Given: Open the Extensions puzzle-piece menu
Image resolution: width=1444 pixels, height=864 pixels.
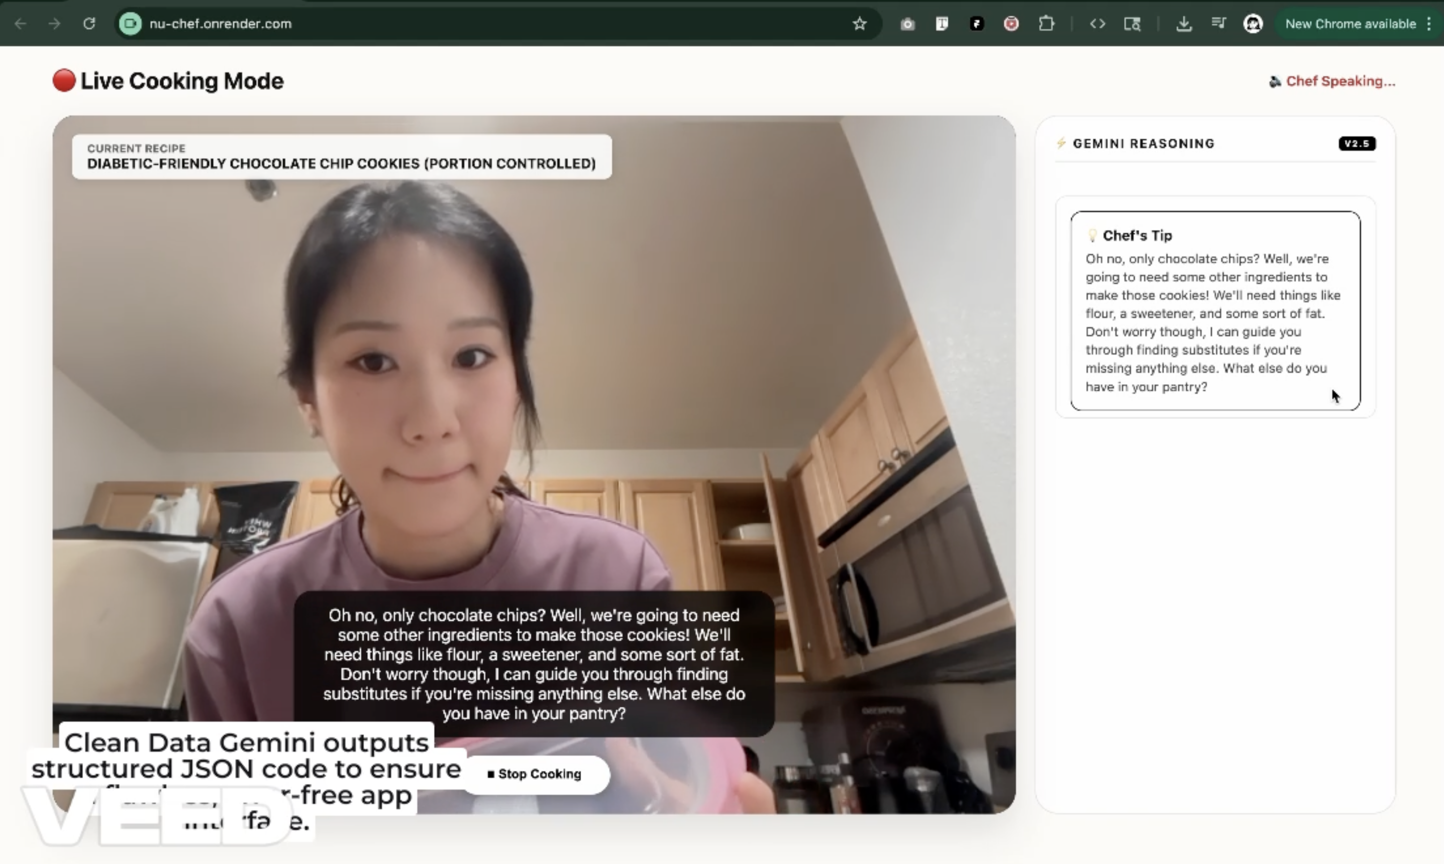Looking at the screenshot, I should [1046, 24].
